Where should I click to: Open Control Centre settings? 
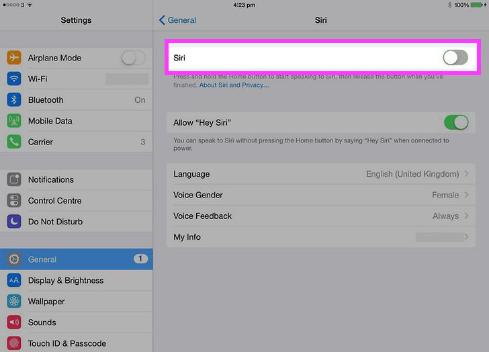tap(77, 200)
